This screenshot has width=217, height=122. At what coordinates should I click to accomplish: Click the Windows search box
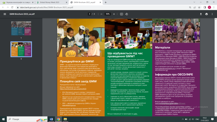point(27,119)
